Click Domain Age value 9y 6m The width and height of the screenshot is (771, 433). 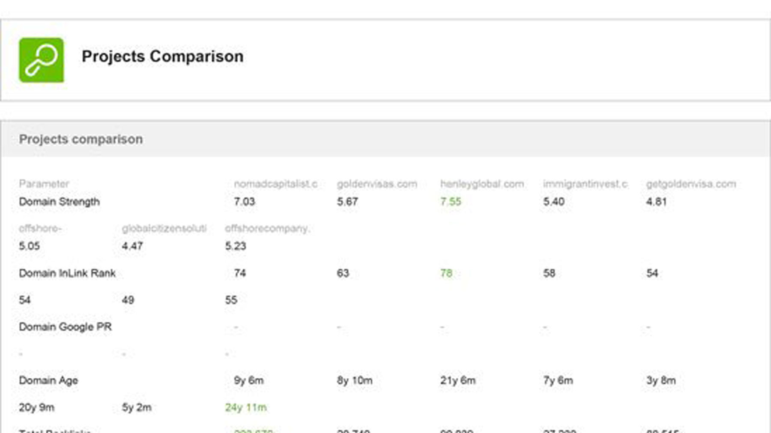(249, 380)
